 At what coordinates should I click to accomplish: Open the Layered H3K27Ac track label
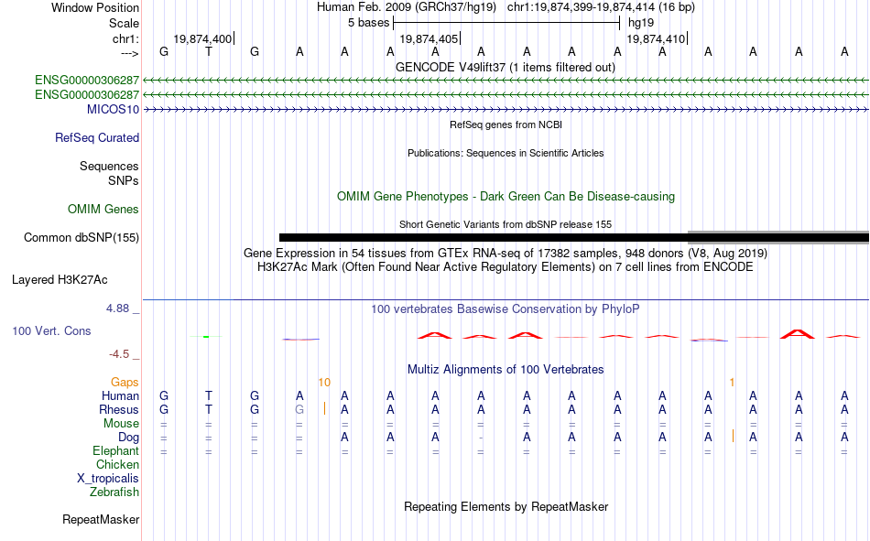[x=60, y=280]
